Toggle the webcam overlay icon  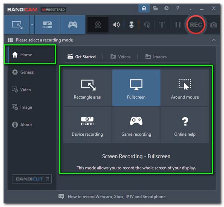point(98,25)
